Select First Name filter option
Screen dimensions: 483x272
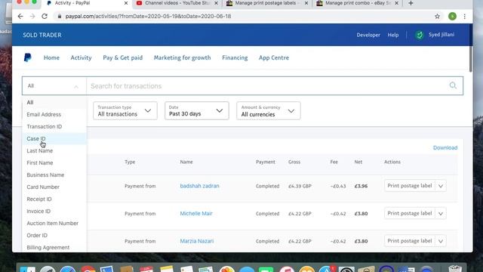tap(54, 163)
